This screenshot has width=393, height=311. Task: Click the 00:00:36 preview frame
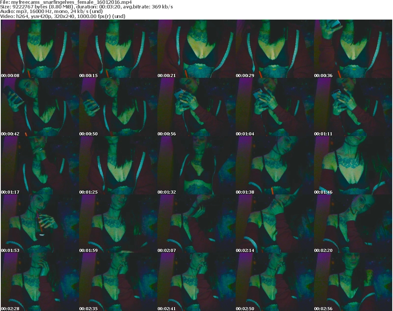pyautogui.click(x=353, y=49)
